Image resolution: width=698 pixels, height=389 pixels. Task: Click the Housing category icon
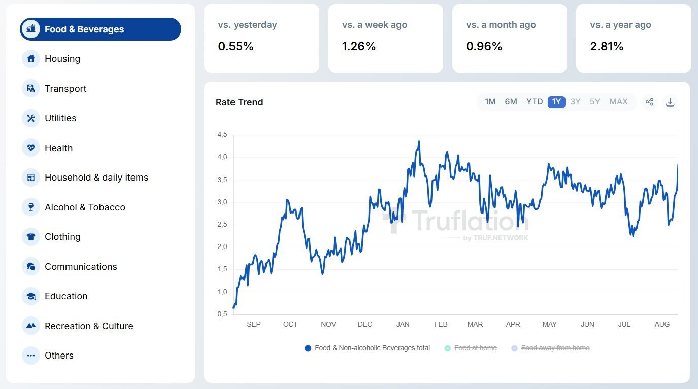(31, 59)
